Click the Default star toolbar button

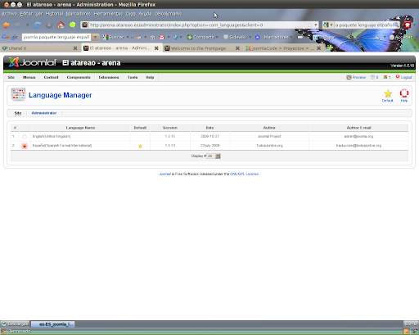(388, 96)
